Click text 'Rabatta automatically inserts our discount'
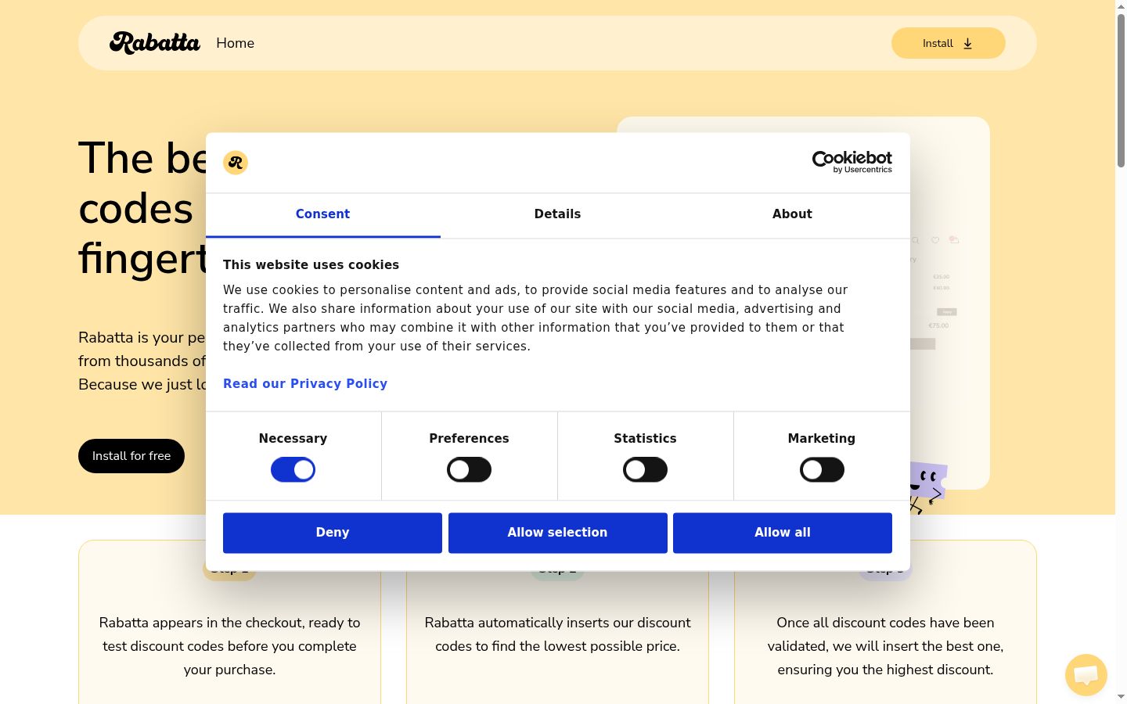This screenshot has height=704, width=1127. [x=557, y=623]
